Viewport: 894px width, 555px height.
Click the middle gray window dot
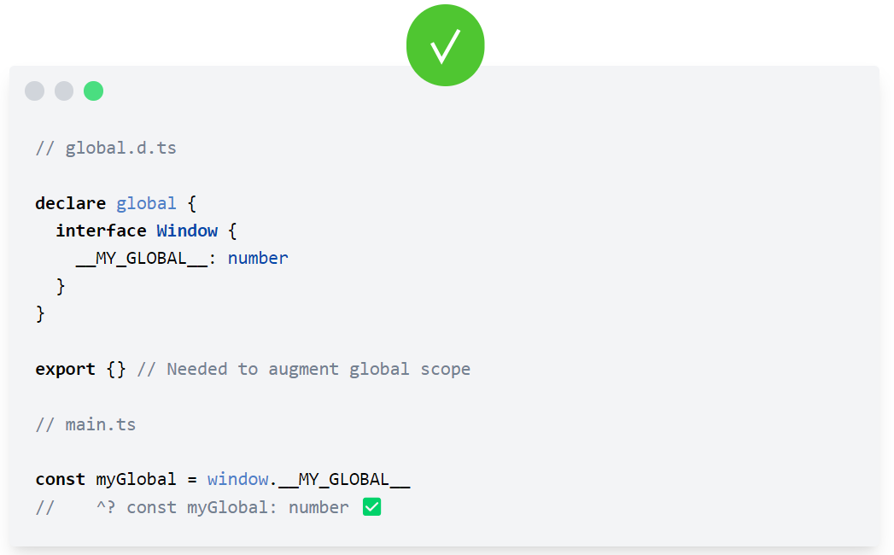[x=64, y=91]
